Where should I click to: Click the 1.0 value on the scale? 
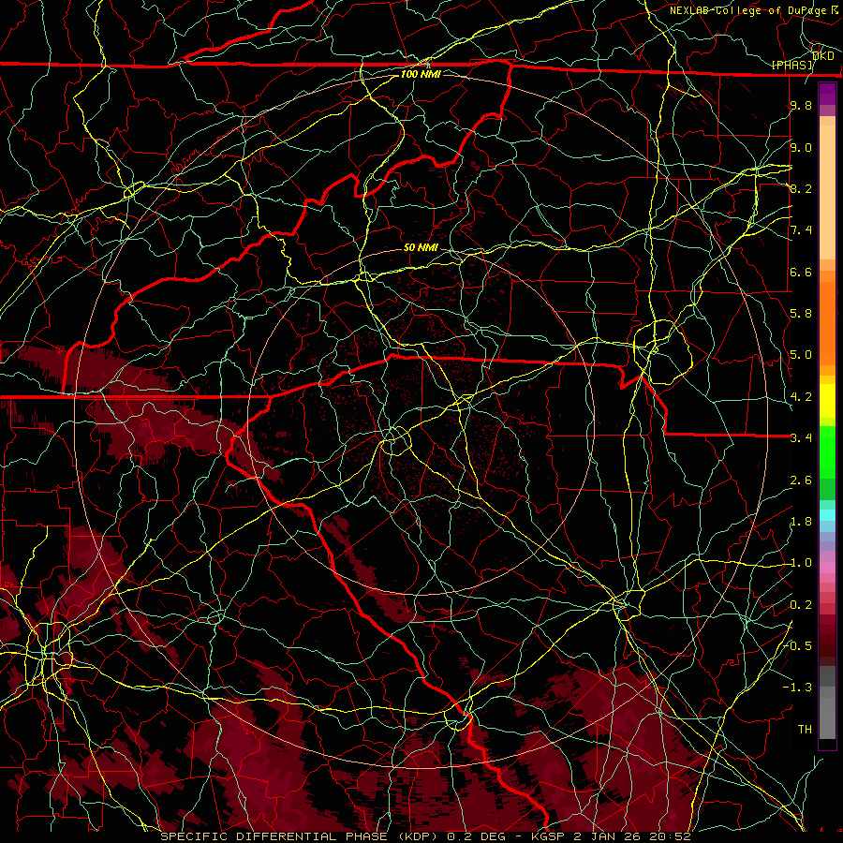[x=801, y=562]
